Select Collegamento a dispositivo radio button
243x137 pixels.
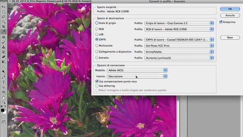point(97,52)
